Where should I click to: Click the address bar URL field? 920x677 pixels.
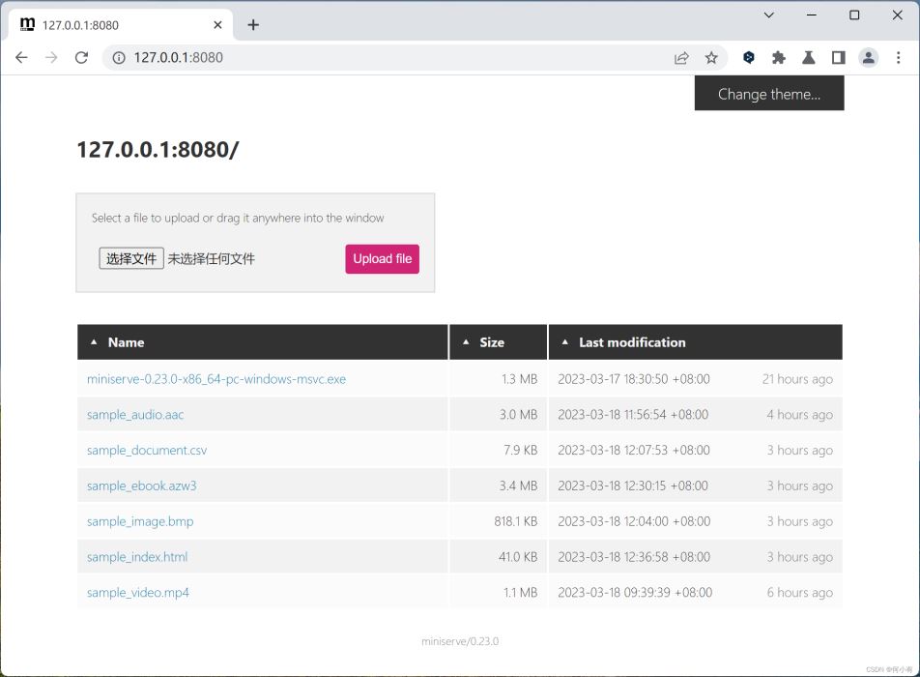pos(387,57)
